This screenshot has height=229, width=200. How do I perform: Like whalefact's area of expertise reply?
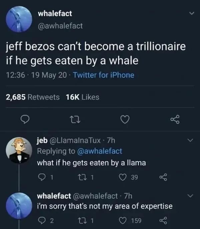tap(123, 220)
